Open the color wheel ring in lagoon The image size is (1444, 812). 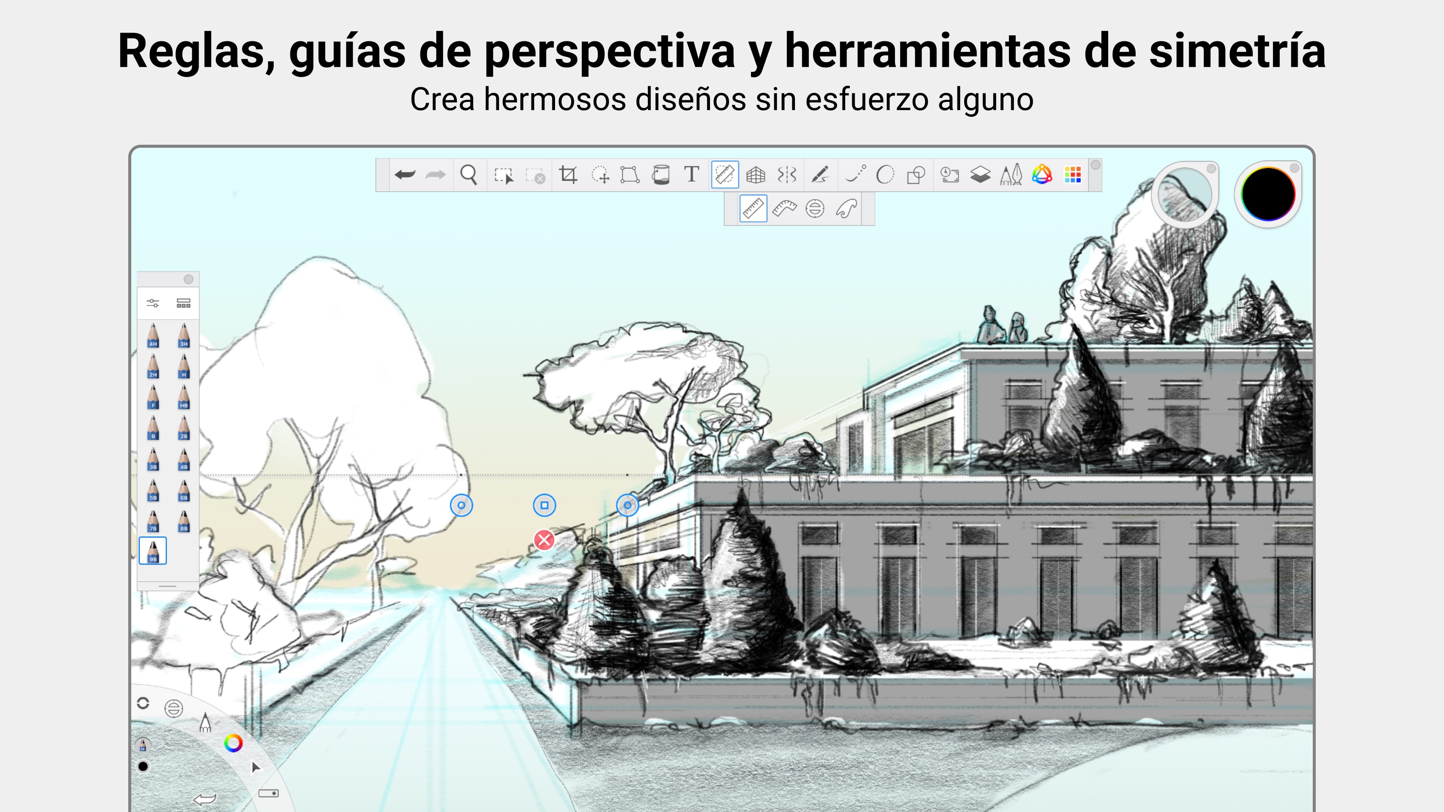[x=233, y=743]
